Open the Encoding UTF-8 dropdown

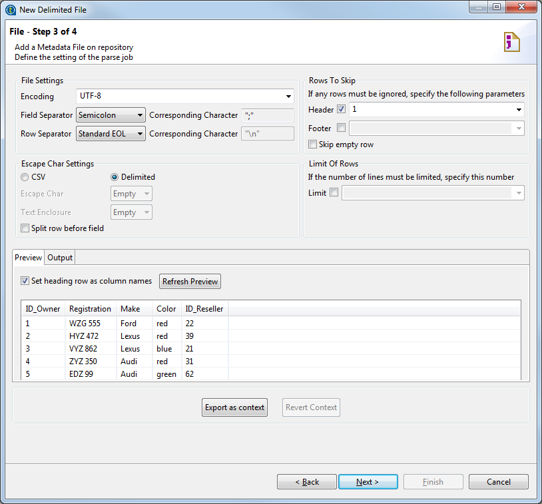pyautogui.click(x=288, y=97)
